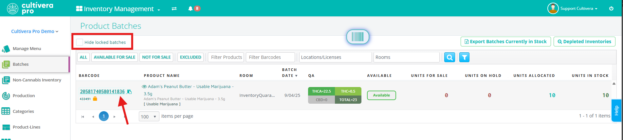The image size is (623, 140).
Task: Select the AVAILABLE FOR SALE filter
Action: coord(115,57)
